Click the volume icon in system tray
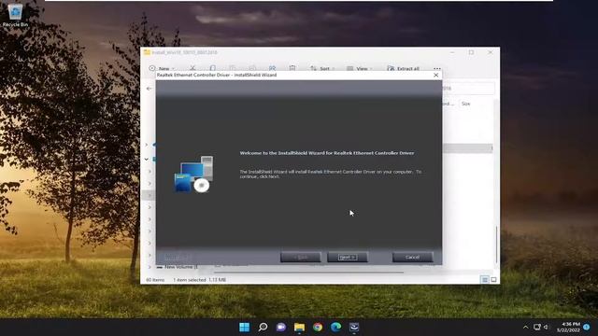This screenshot has height=336, width=598. [x=546, y=327]
